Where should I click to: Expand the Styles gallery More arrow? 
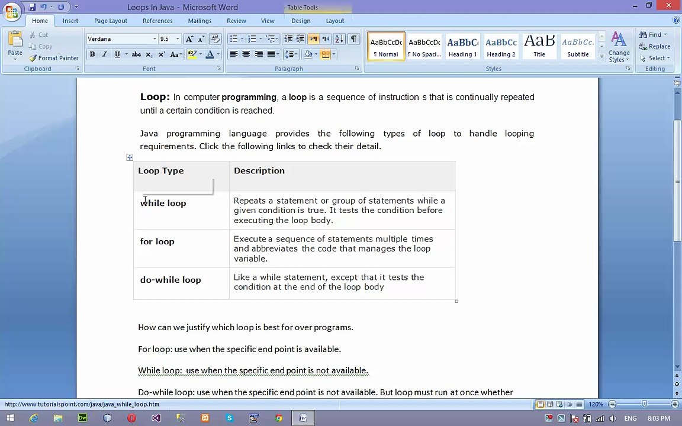(x=602, y=57)
